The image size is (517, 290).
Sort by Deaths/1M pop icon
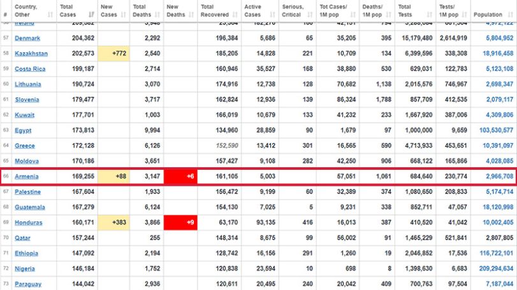[x=388, y=15]
